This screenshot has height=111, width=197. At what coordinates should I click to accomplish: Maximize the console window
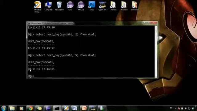148,23
